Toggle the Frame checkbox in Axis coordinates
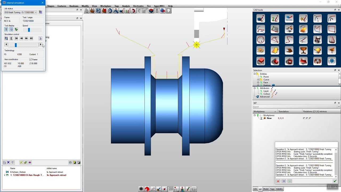 31,59
